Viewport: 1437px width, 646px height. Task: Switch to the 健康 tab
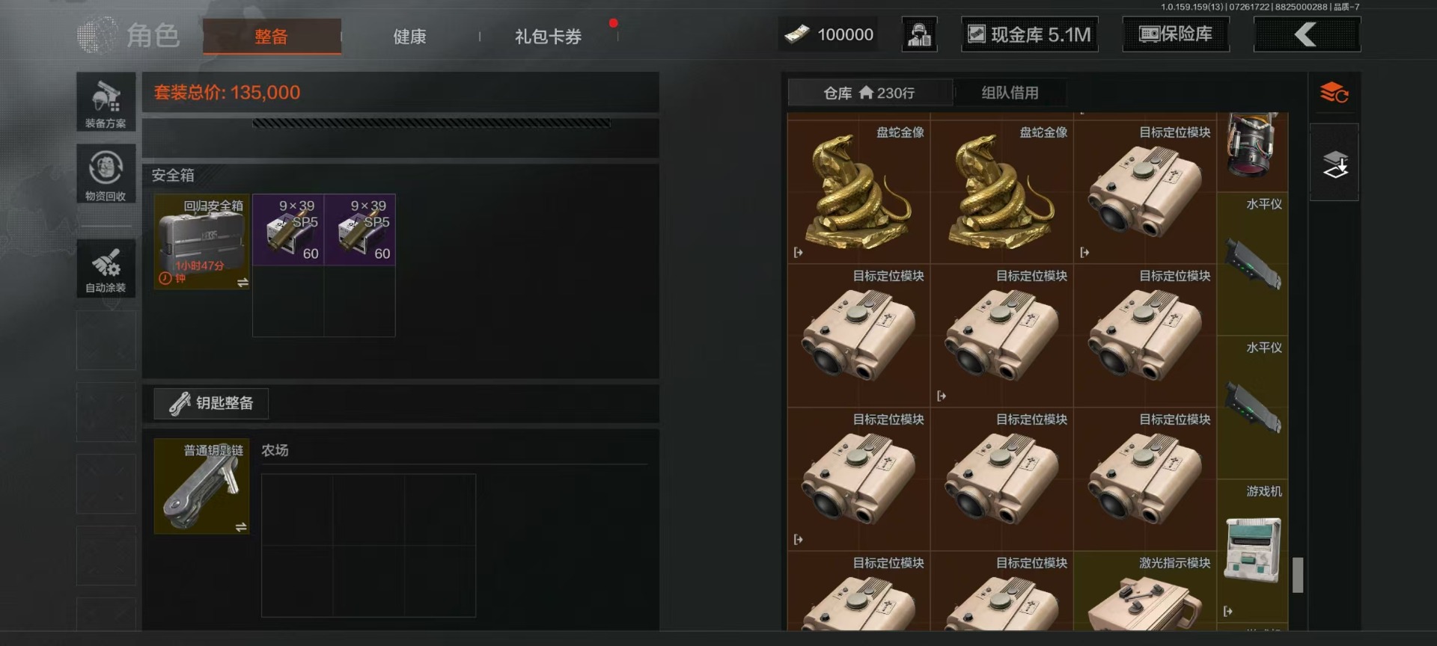pyautogui.click(x=409, y=36)
